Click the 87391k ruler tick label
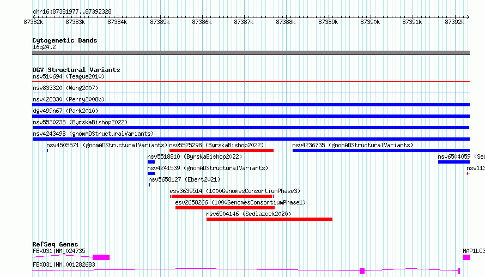This screenshot has width=485, height=277. click(412, 22)
